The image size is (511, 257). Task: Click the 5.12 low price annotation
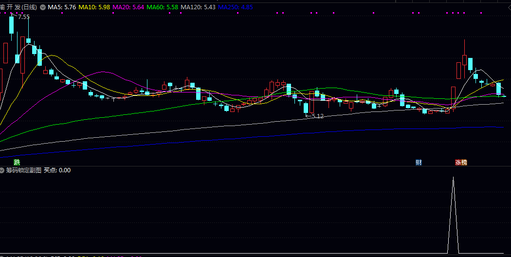click(316, 116)
